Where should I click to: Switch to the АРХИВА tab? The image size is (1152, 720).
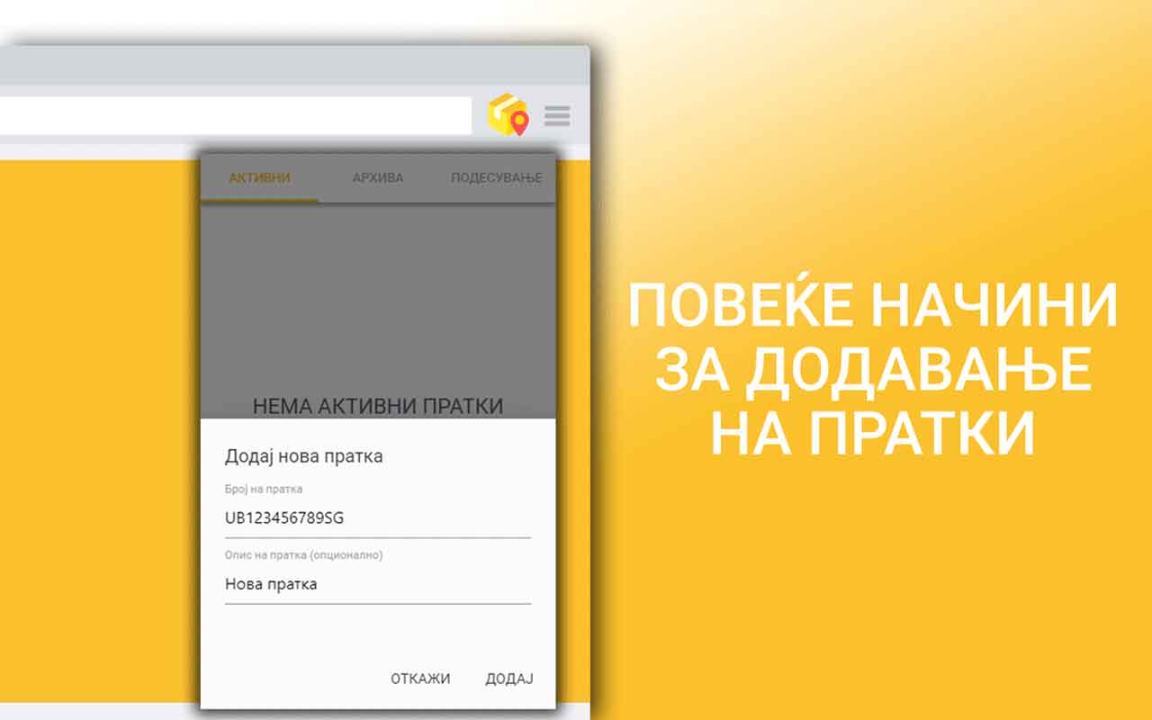coord(378,178)
